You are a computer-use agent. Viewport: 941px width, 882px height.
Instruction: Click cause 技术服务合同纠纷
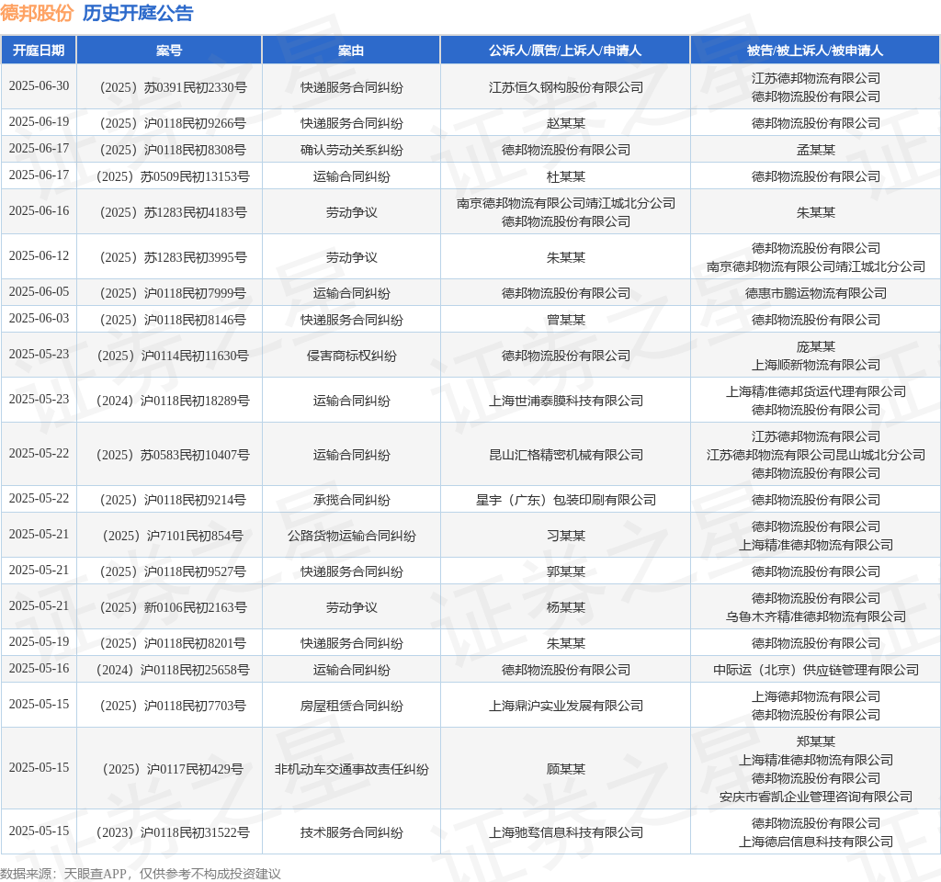click(x=352, y=832)
